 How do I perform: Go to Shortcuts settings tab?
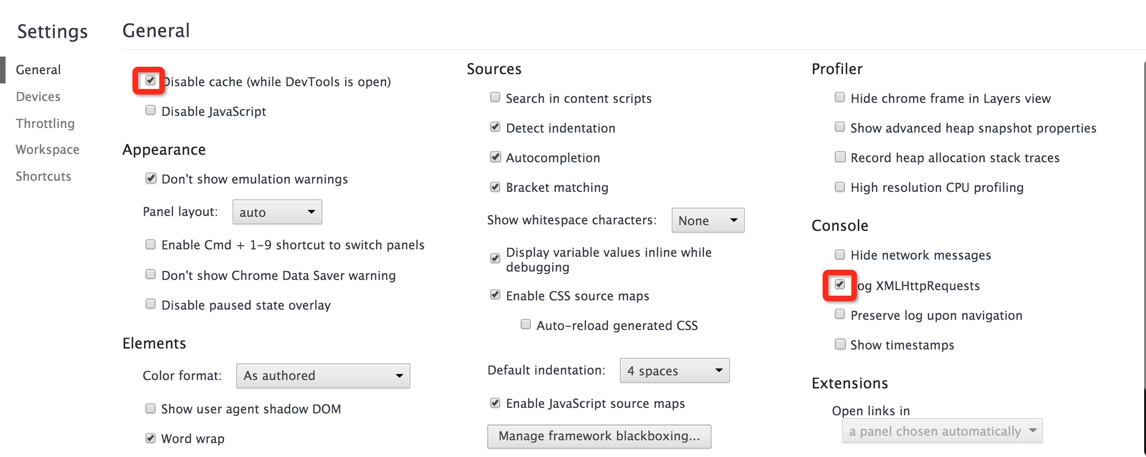tap(43, 176)
